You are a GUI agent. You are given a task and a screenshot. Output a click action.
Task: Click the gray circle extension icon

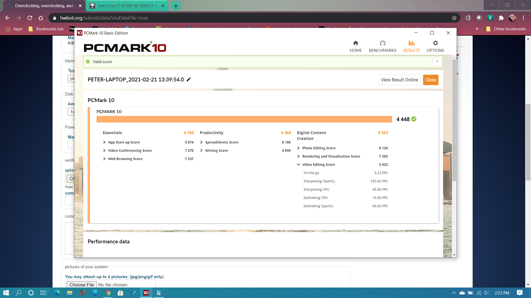(x=479, y=18)
